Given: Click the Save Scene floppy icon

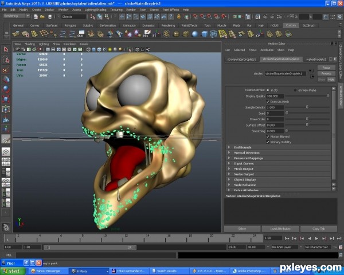Looking at the screenshot, I should click(50, 17).
